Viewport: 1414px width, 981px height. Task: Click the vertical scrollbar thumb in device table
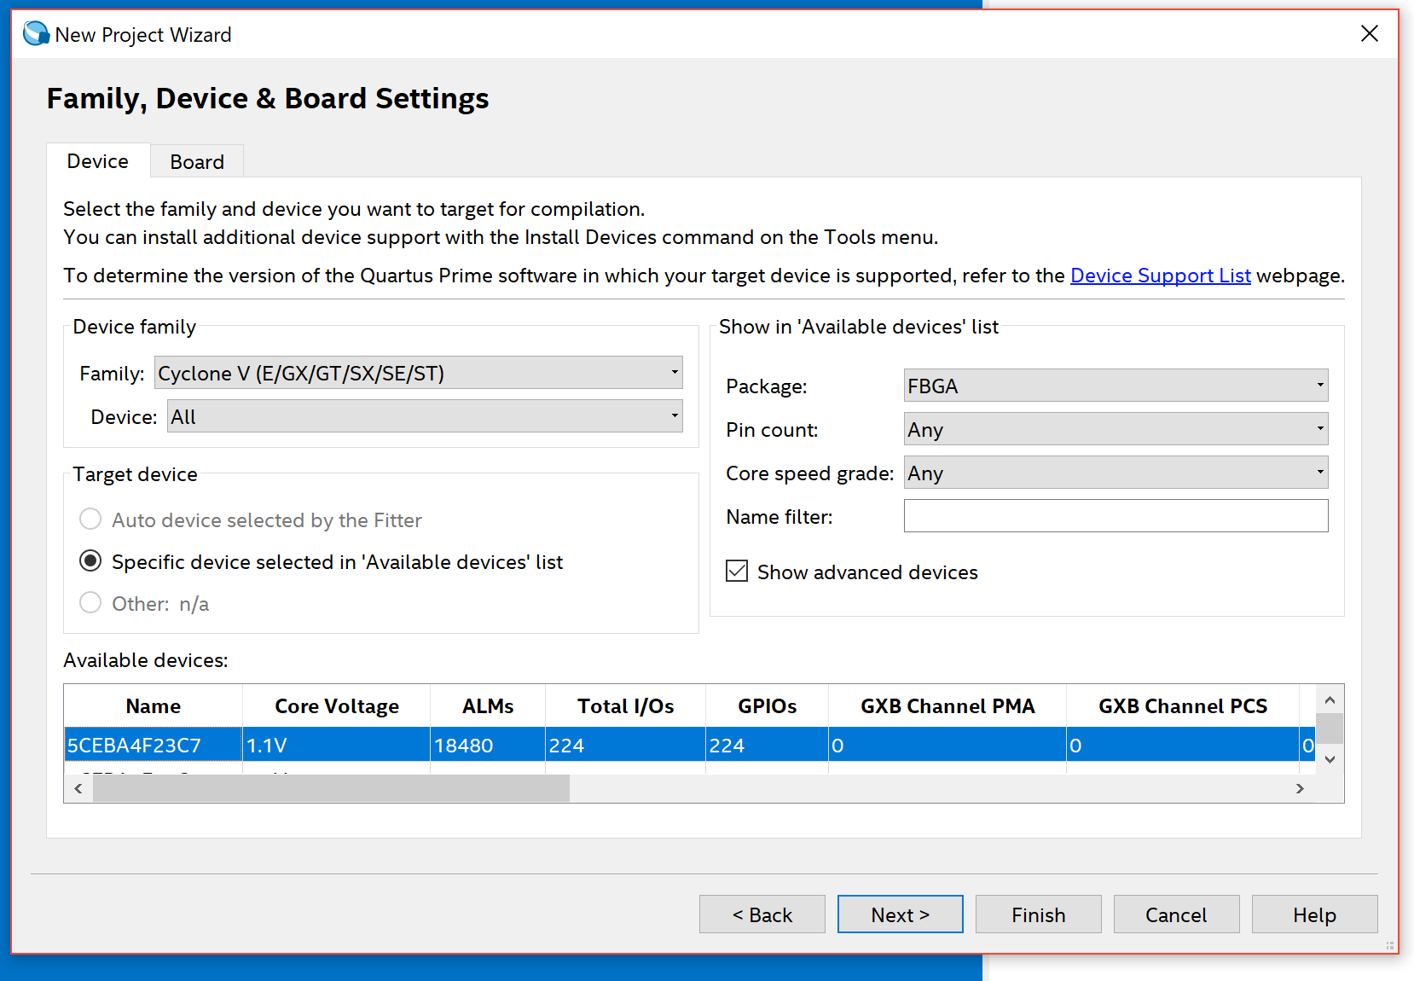tap(1330, 728)
